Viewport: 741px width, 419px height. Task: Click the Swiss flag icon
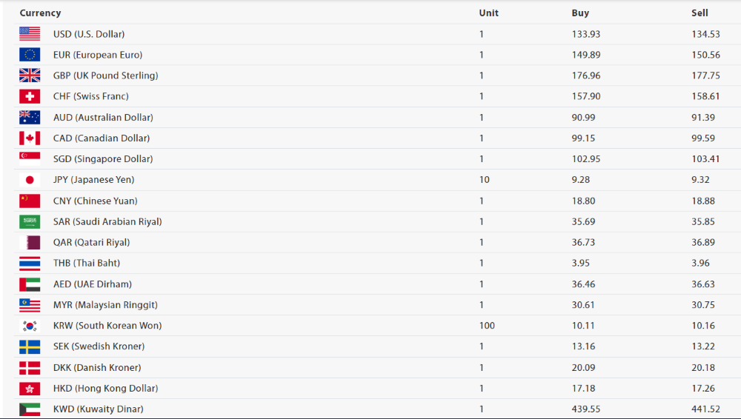(x=30, y=96)
